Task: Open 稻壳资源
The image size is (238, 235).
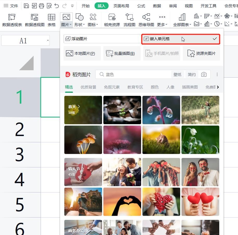Action: [x=112, y=20]
